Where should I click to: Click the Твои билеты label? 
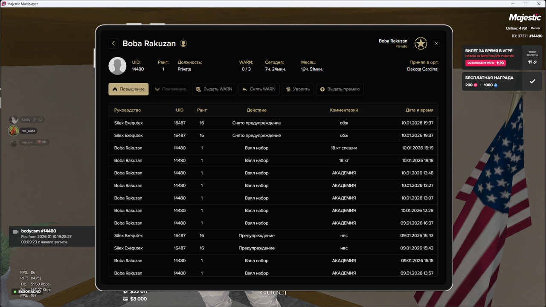tap(532, 54)
